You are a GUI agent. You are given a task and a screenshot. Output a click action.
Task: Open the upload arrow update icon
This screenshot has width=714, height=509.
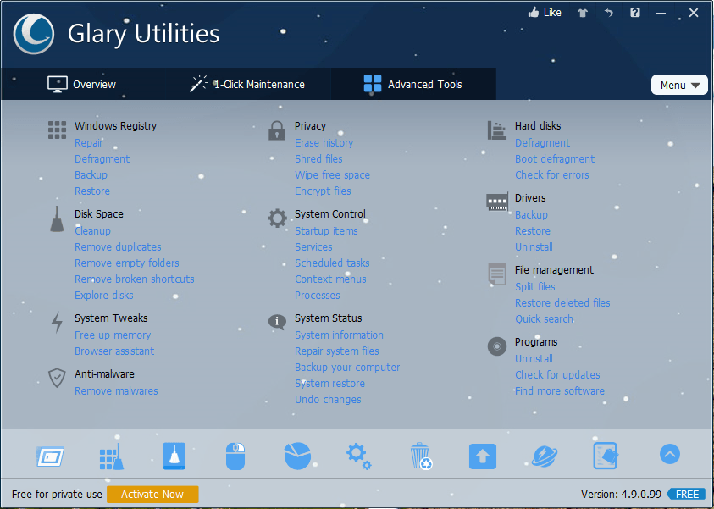(483, 456)
